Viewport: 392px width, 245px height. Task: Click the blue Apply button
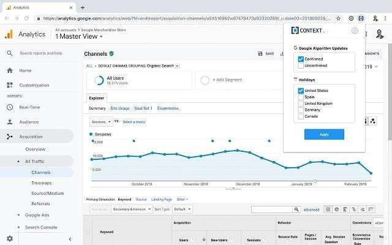pyautogui.click(x=324, y=135)
